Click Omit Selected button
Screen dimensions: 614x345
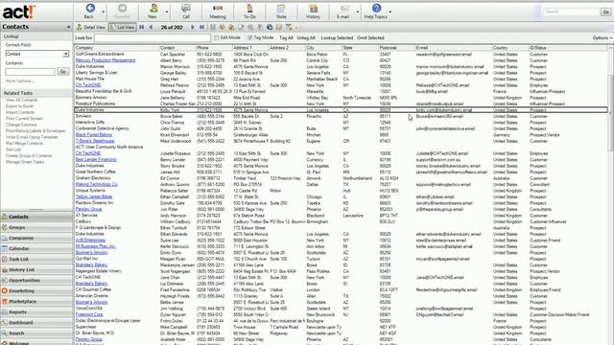pos(370,38)
